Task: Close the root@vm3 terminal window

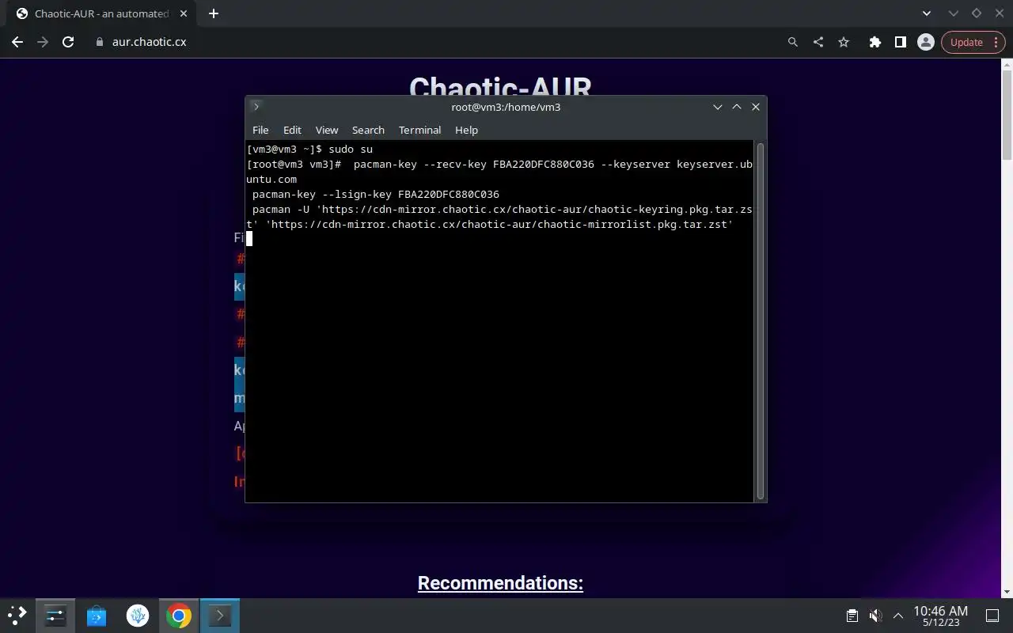Action: coord(756,107)
